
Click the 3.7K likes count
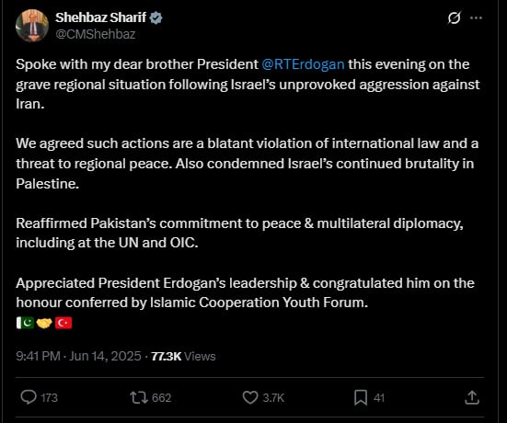tap(273, 397)
